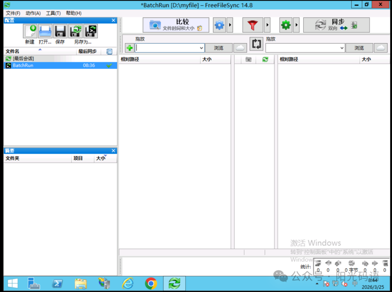This screenshot has height=292, width=392.
Task: Click the green checkmark on BatchRun row
Action: coord(109,66)
